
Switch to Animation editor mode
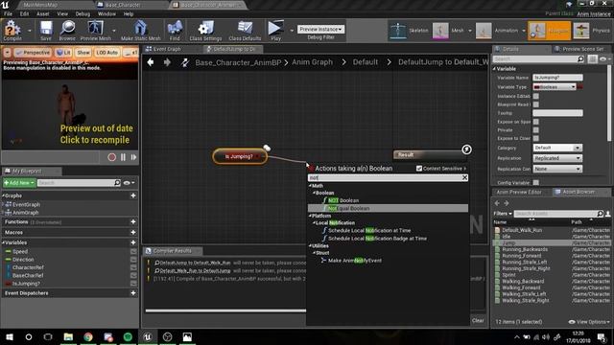[x=497, y=30]
